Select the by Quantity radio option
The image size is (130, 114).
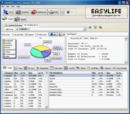pyautogui.click(x=18, y=35)
